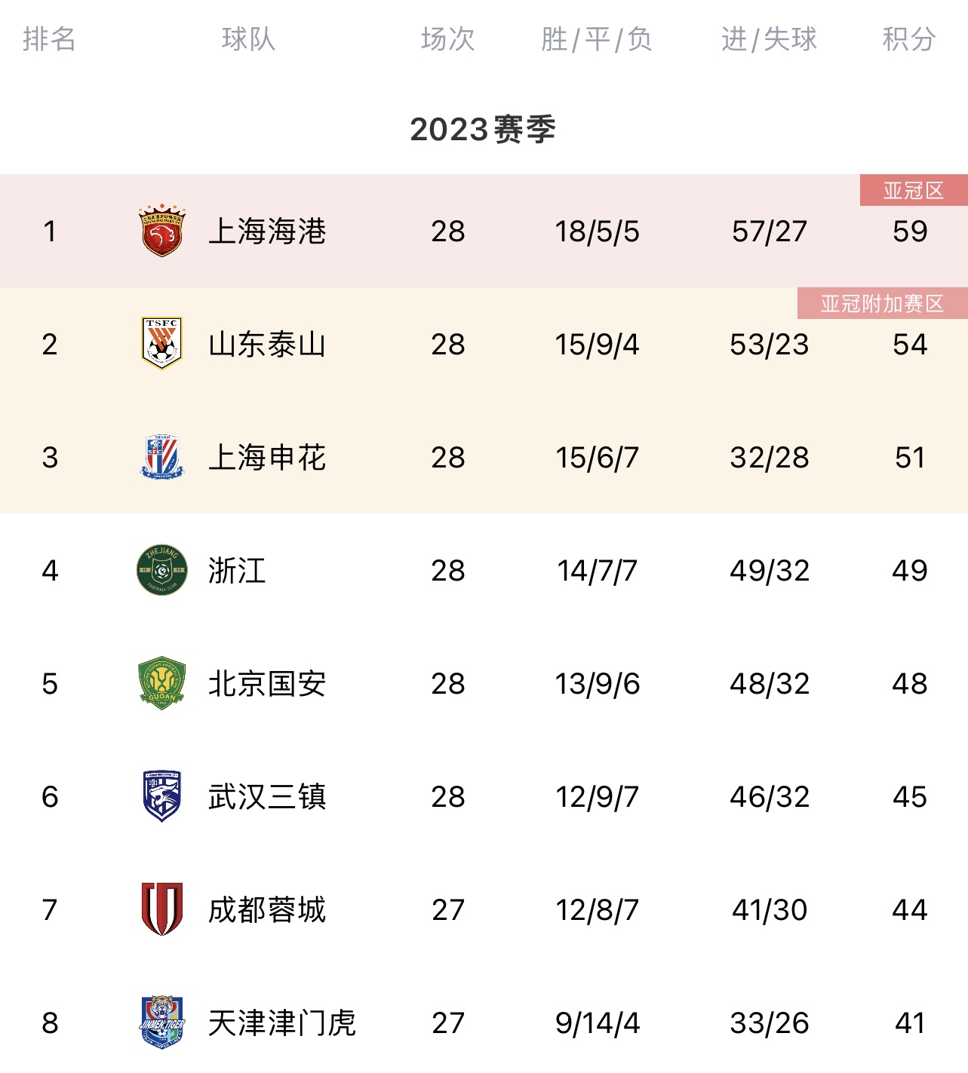Image resolution: width=968 pixels, height=1073 pixels.
Task: Click the 亚冠附加赛区 zone badge
Action: click(882, 304)
